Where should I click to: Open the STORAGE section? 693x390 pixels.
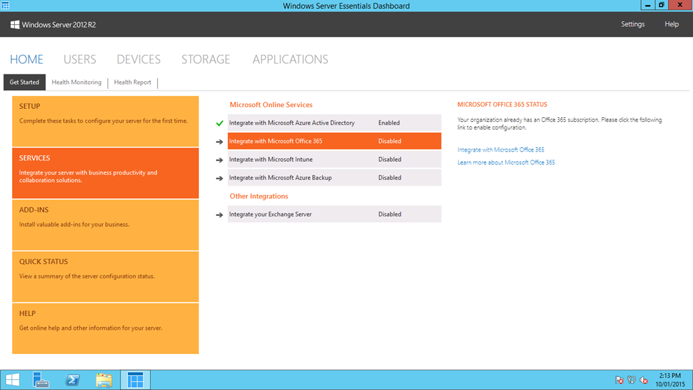click(206, 60)
